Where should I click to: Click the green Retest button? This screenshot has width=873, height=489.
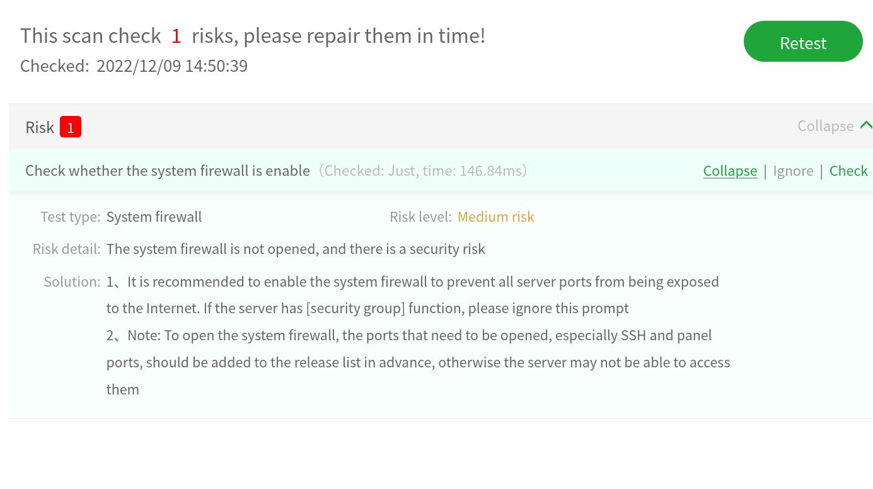pos(802,42)
